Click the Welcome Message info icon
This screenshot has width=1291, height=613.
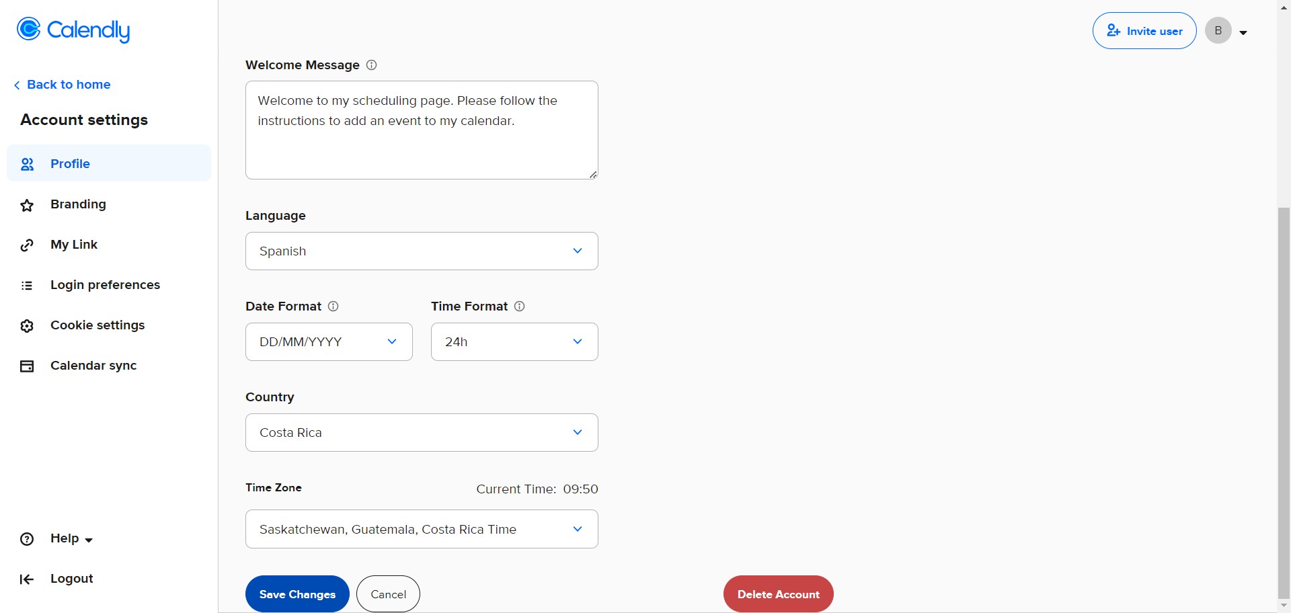pos(370,65)
